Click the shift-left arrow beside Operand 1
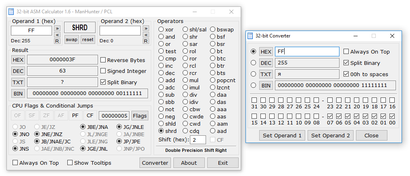Image resolution: width=410 pixels, height=176 pixels. click(57, 35)
